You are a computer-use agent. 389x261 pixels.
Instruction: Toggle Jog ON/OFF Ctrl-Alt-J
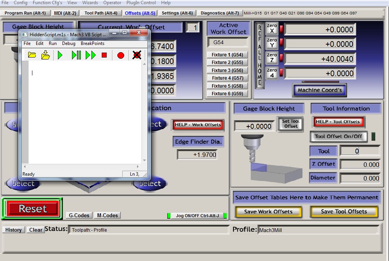[197, 216]
